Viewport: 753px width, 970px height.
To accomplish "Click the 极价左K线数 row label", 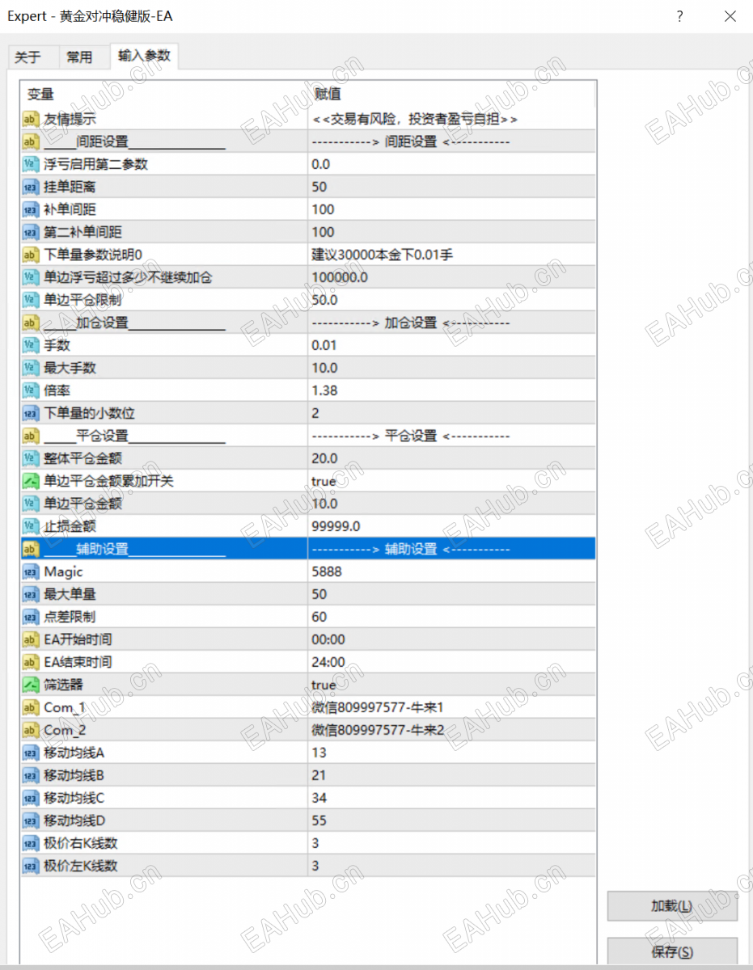I will 81,866.
